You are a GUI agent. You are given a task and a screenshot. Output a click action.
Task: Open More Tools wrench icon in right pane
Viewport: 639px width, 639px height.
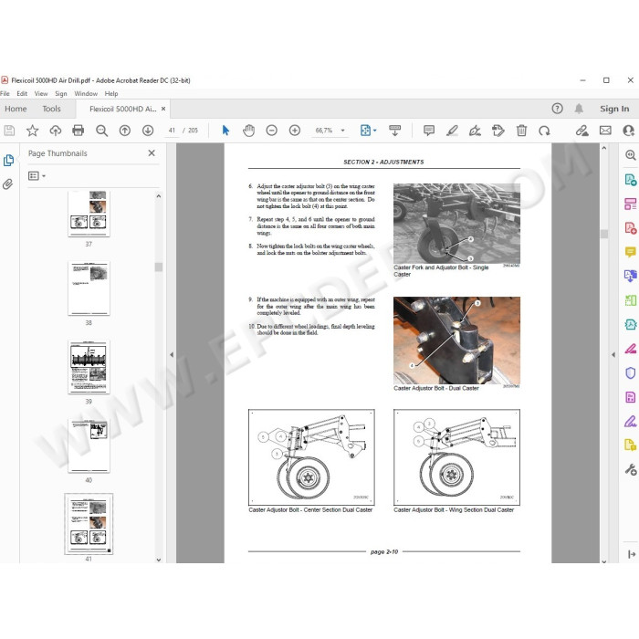[630, 469]
